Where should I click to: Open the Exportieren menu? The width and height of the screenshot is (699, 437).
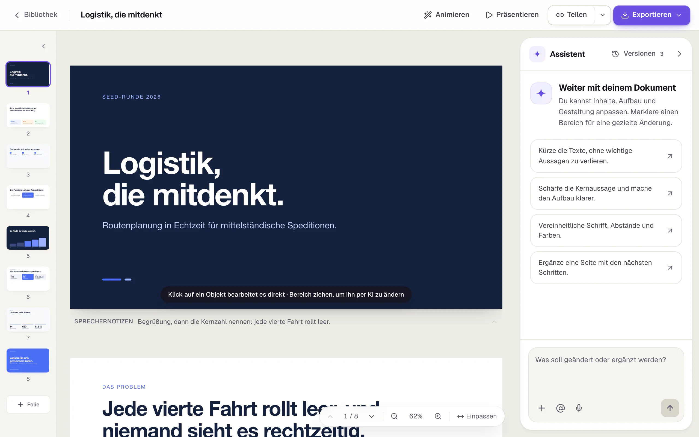[x=652, y=15]
